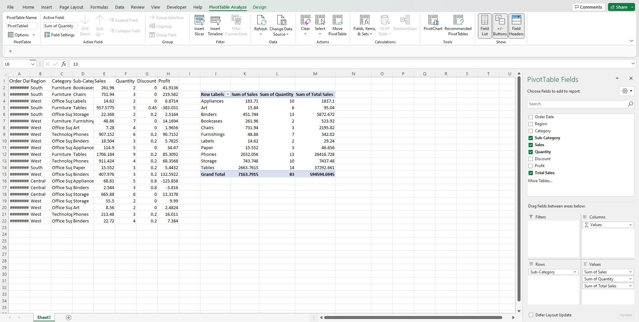Click the search magnifier in field list
This screenshot has width=639, height=322.
click(x=630, y=104)
